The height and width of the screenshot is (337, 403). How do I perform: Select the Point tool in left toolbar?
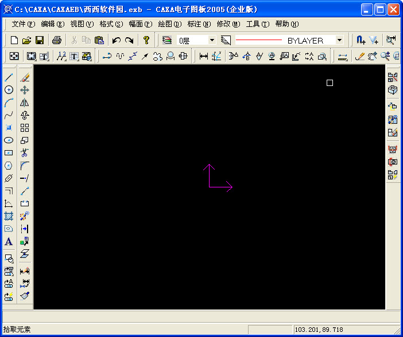9,128
